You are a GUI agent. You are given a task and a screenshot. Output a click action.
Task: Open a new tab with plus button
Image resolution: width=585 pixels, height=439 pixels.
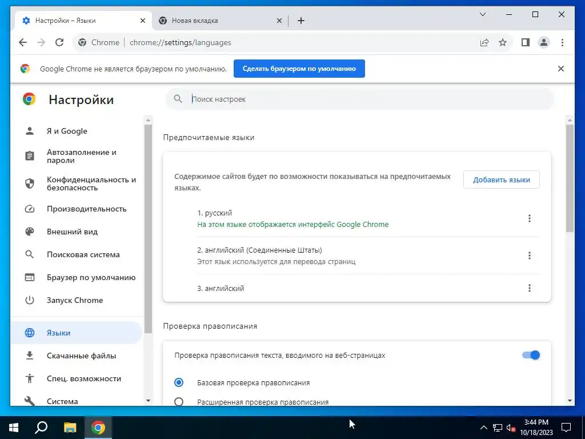pyautogui.click(x=301, y=21)
